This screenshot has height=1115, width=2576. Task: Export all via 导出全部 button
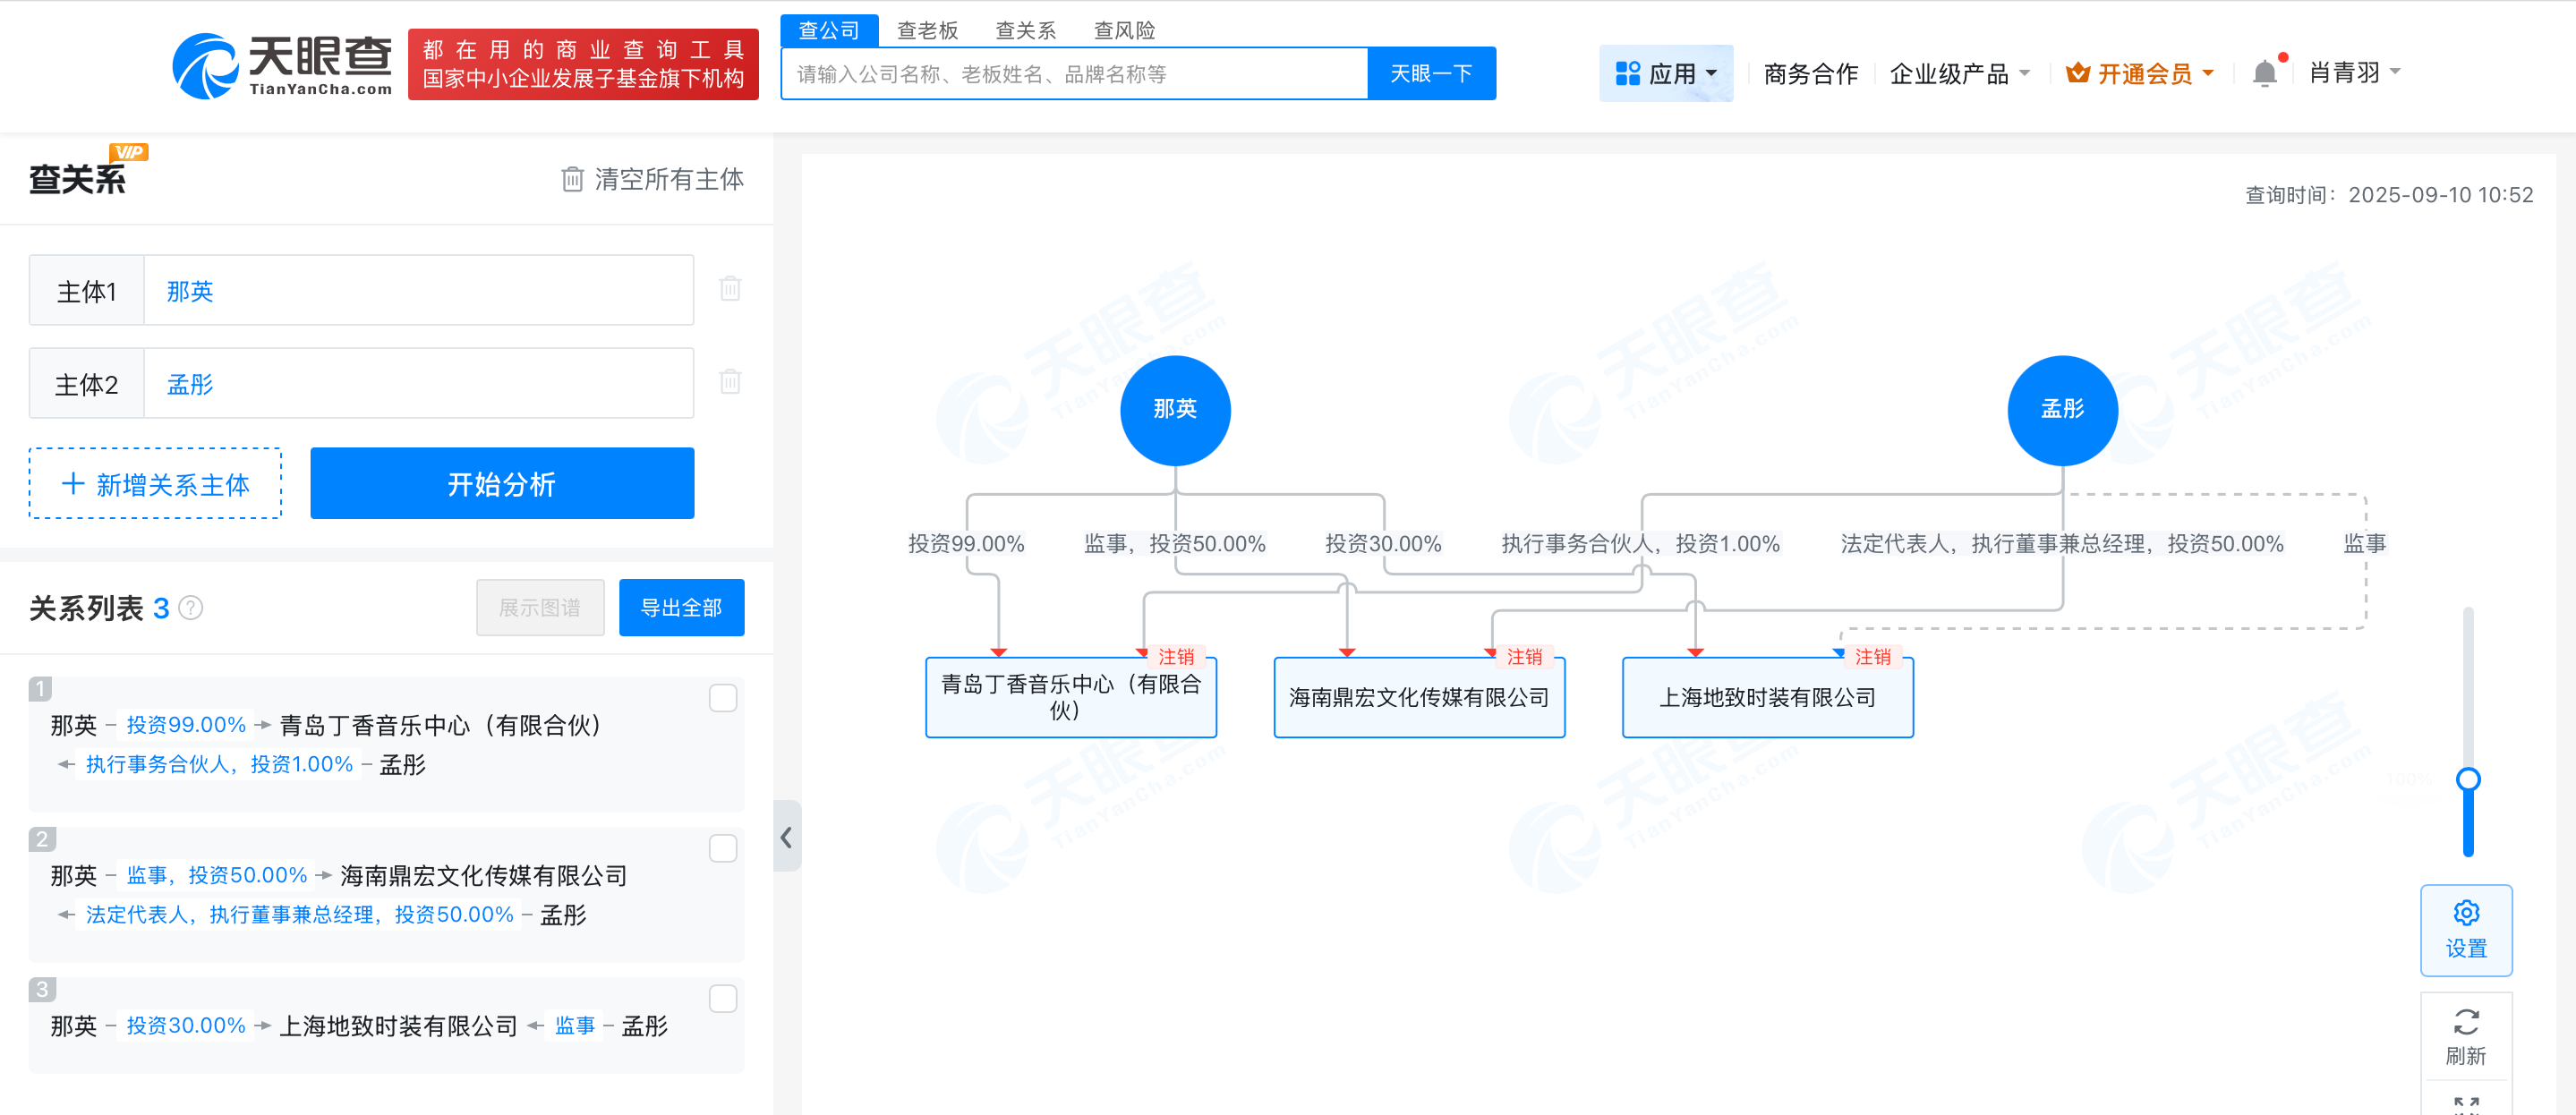click(681, 607)
